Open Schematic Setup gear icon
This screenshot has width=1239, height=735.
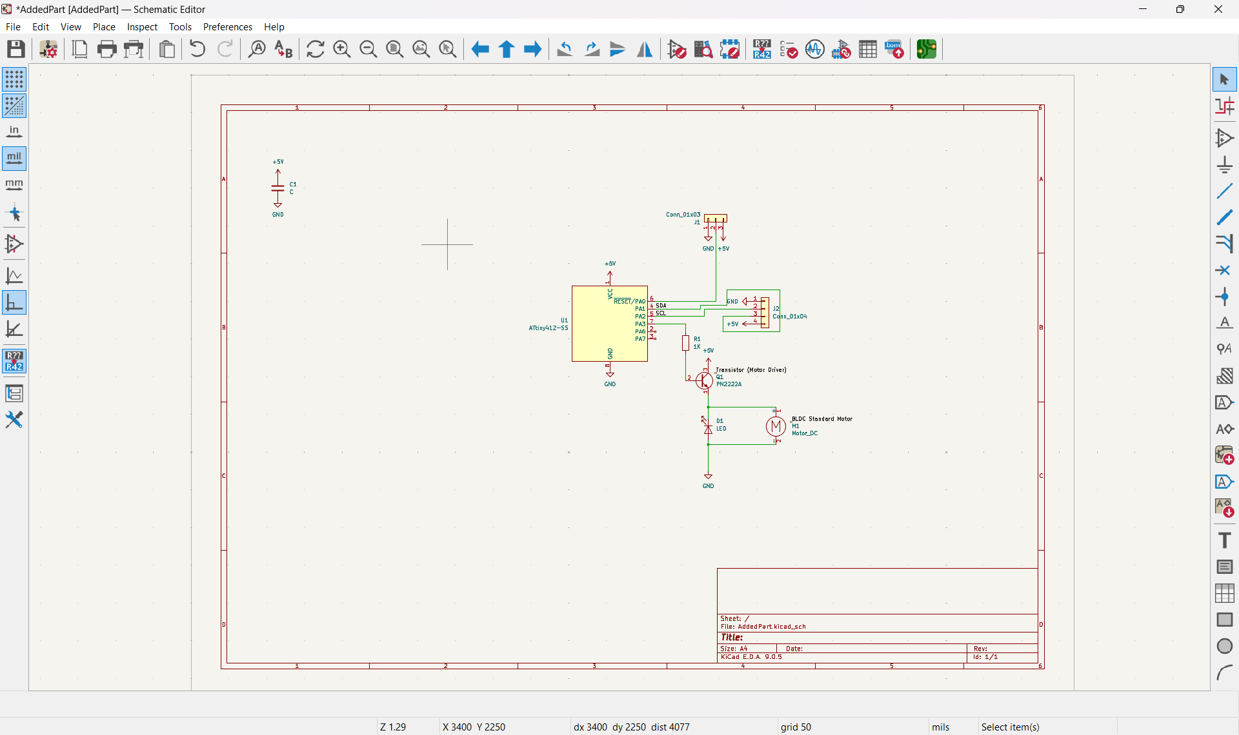(x=48, y=49)
